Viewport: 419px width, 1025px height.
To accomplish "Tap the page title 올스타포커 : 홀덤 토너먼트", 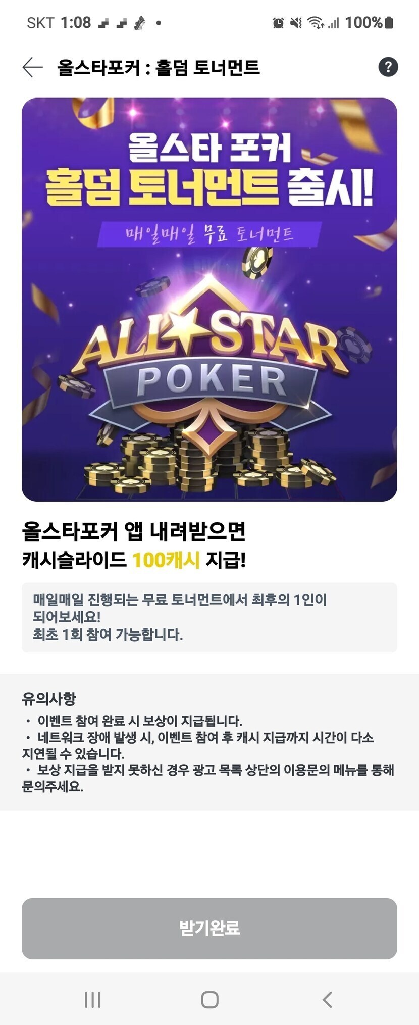I will click(x=158, y=67).
